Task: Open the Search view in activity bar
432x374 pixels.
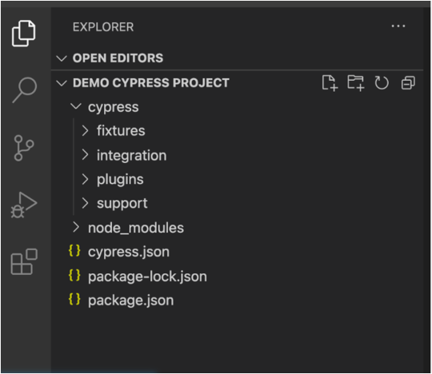Action: tap(25, 90)
